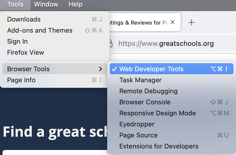
Task: Open Task Manager from submenu
Action: point(171,80)
